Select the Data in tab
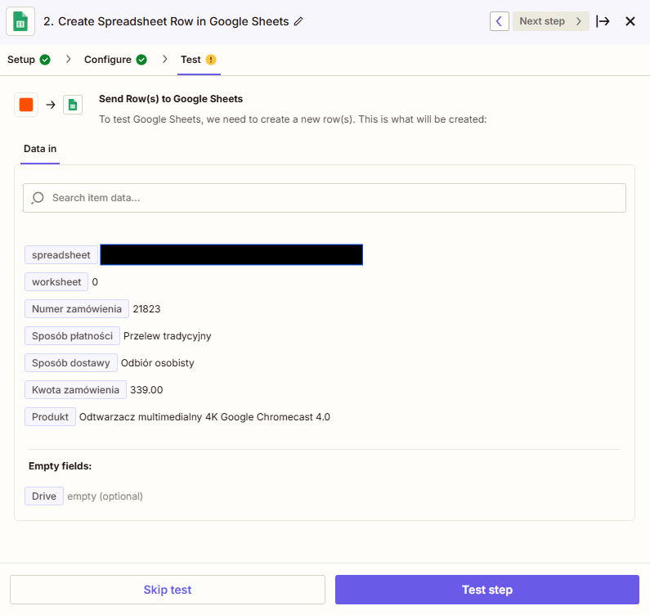The height and width of the screenshot is (615, 650). (40, 149)
